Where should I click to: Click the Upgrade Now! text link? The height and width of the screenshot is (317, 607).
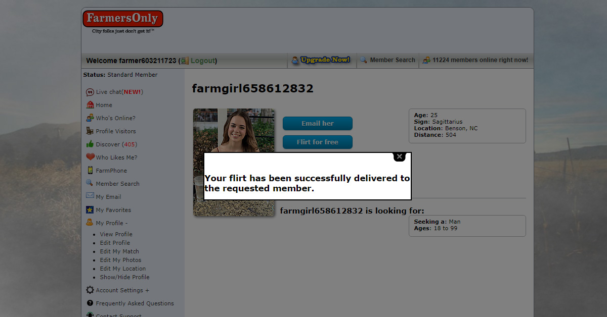[325, 60]
